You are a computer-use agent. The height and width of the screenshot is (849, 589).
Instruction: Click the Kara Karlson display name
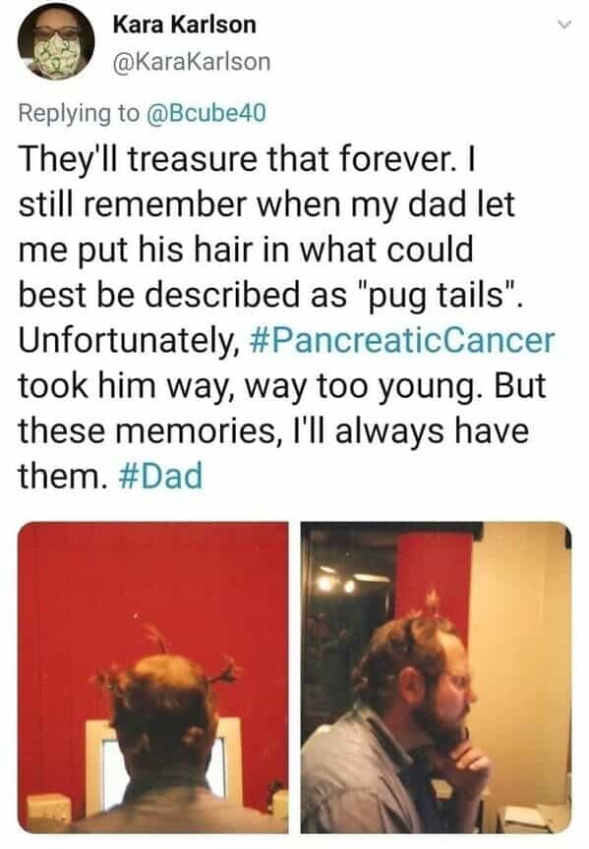(184, 25)
